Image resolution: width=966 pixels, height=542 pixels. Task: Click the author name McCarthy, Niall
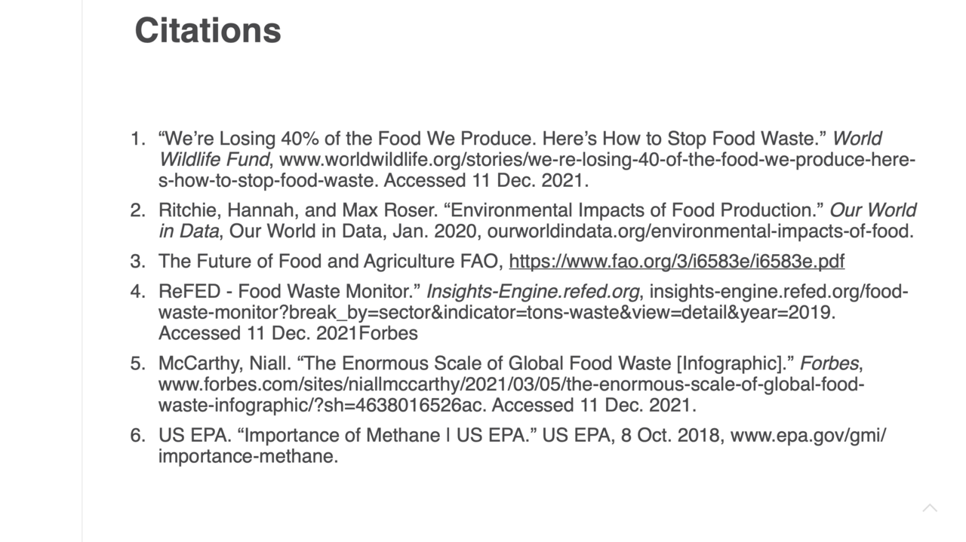(x=225, y=364)
